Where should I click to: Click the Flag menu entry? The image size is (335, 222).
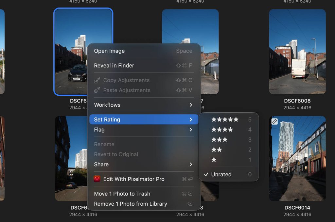pos(144,130)
